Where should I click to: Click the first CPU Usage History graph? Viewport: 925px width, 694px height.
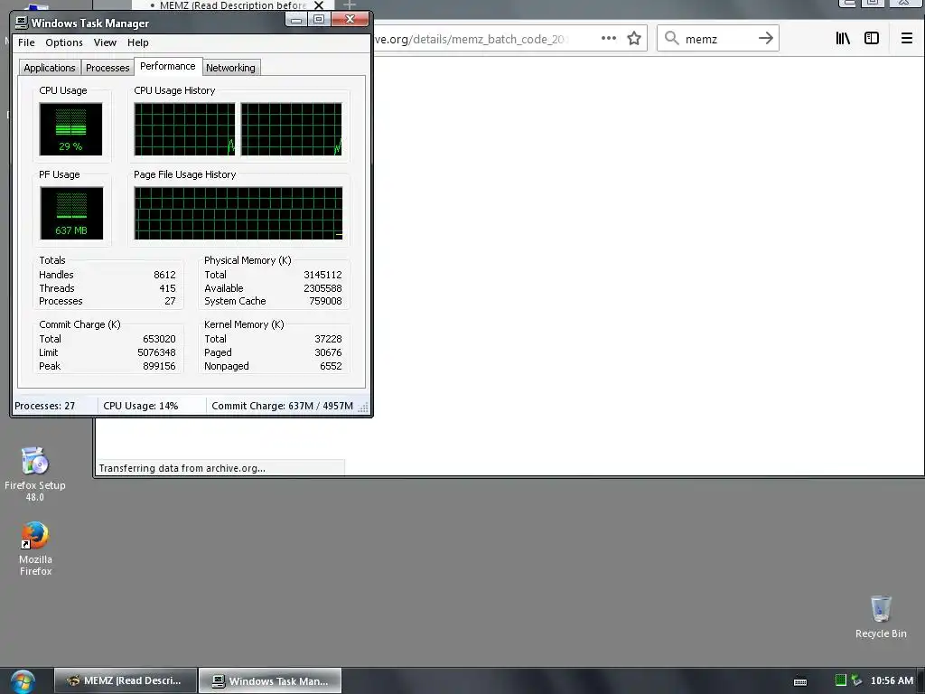click(184, 129)
